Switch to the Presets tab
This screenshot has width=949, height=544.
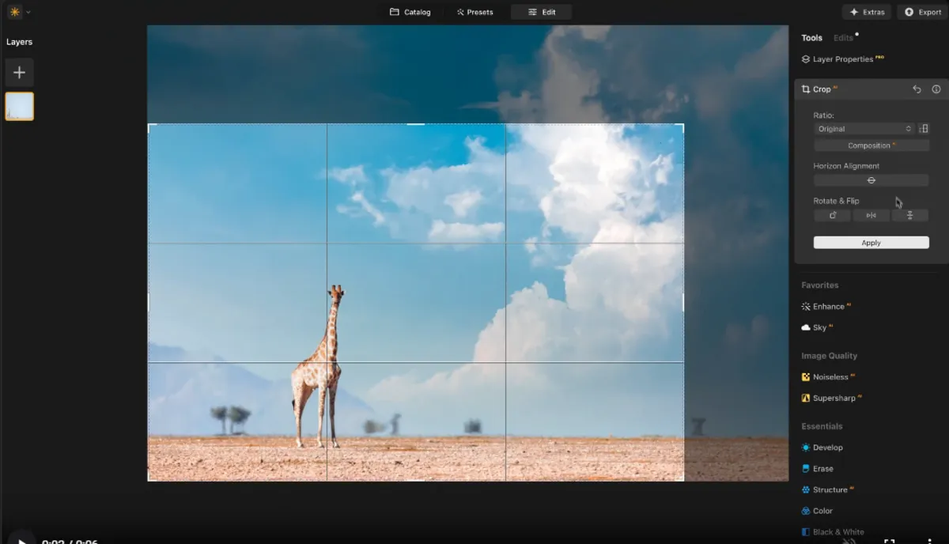(475, 12)
